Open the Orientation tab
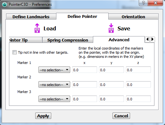 [133, 17]
